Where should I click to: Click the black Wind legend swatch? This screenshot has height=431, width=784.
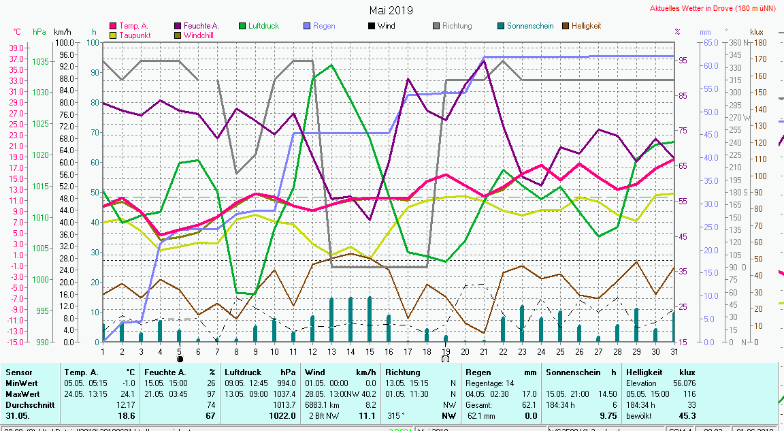click(x=372, y=27)
